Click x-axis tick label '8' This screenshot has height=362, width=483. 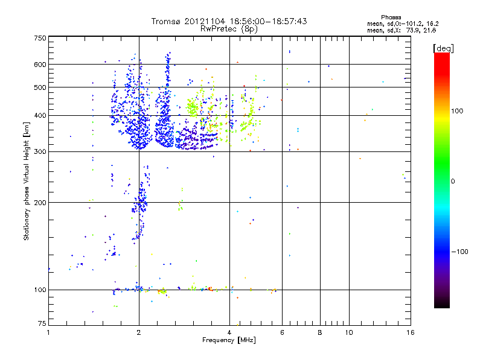(x=320, y=332)
